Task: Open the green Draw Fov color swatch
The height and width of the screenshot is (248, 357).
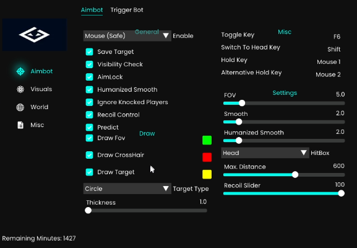Action: (x=207, y=140)
